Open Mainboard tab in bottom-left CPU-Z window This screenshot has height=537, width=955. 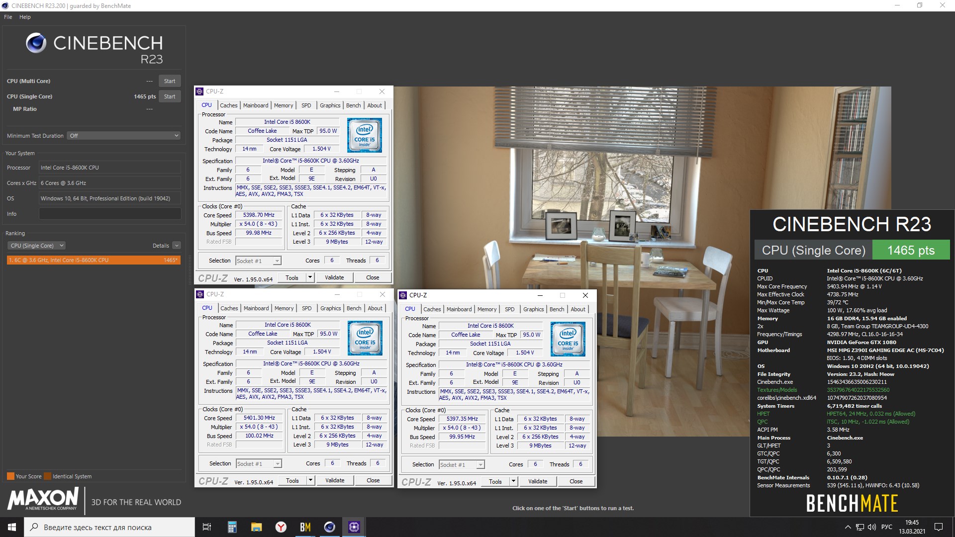pyautogui.click(x=256, y=308)
